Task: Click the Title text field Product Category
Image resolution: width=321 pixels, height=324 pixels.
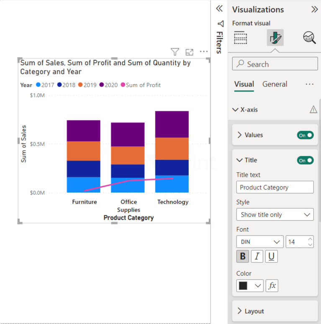Action: tap(275, 187)
